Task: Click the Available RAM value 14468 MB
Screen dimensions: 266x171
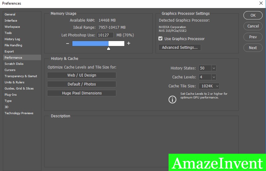Action: click(x=107, y=20)
